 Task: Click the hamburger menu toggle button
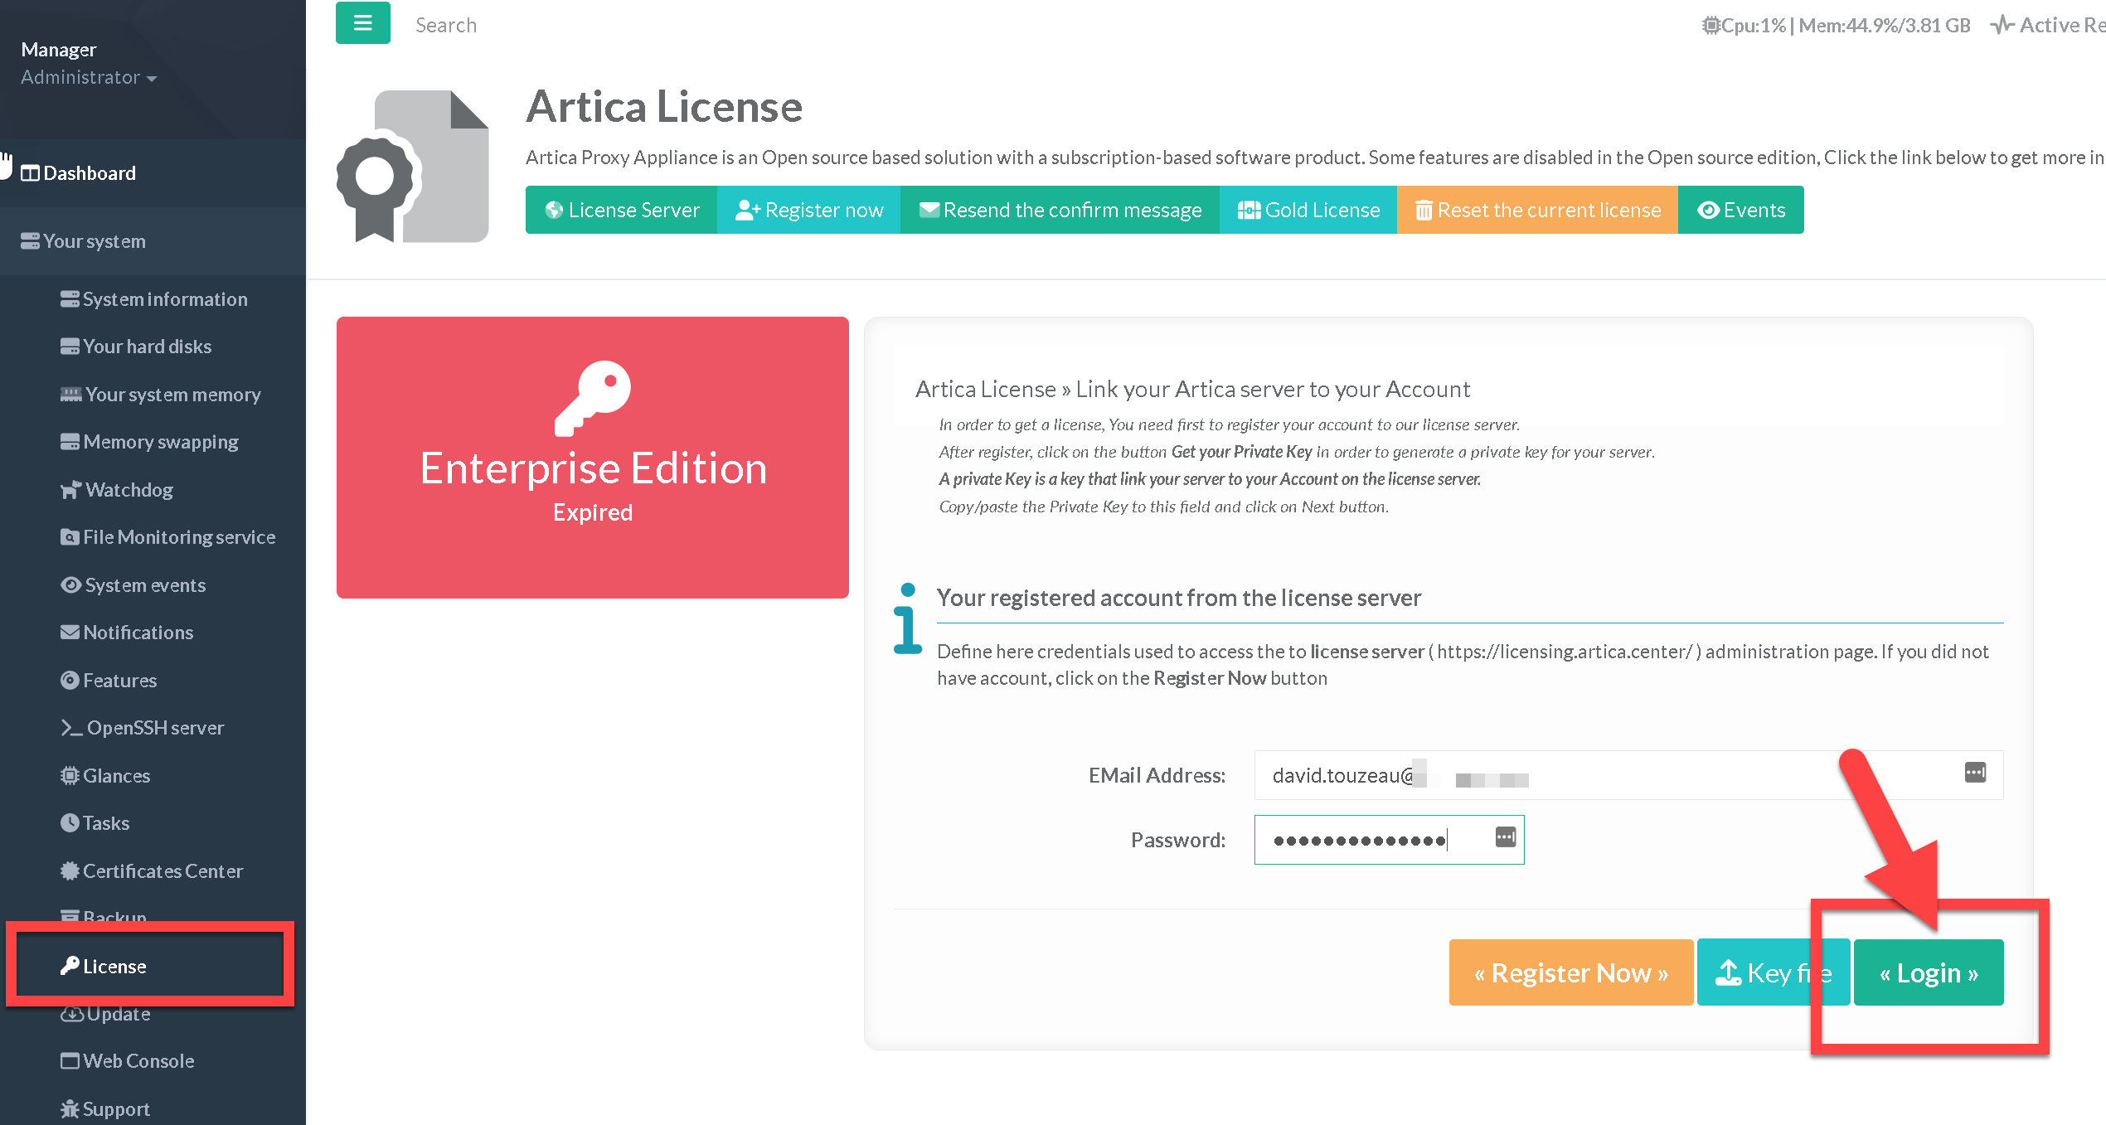pos(362,23)
